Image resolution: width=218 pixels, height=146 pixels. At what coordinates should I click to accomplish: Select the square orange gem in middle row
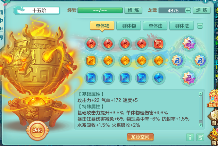91,61
